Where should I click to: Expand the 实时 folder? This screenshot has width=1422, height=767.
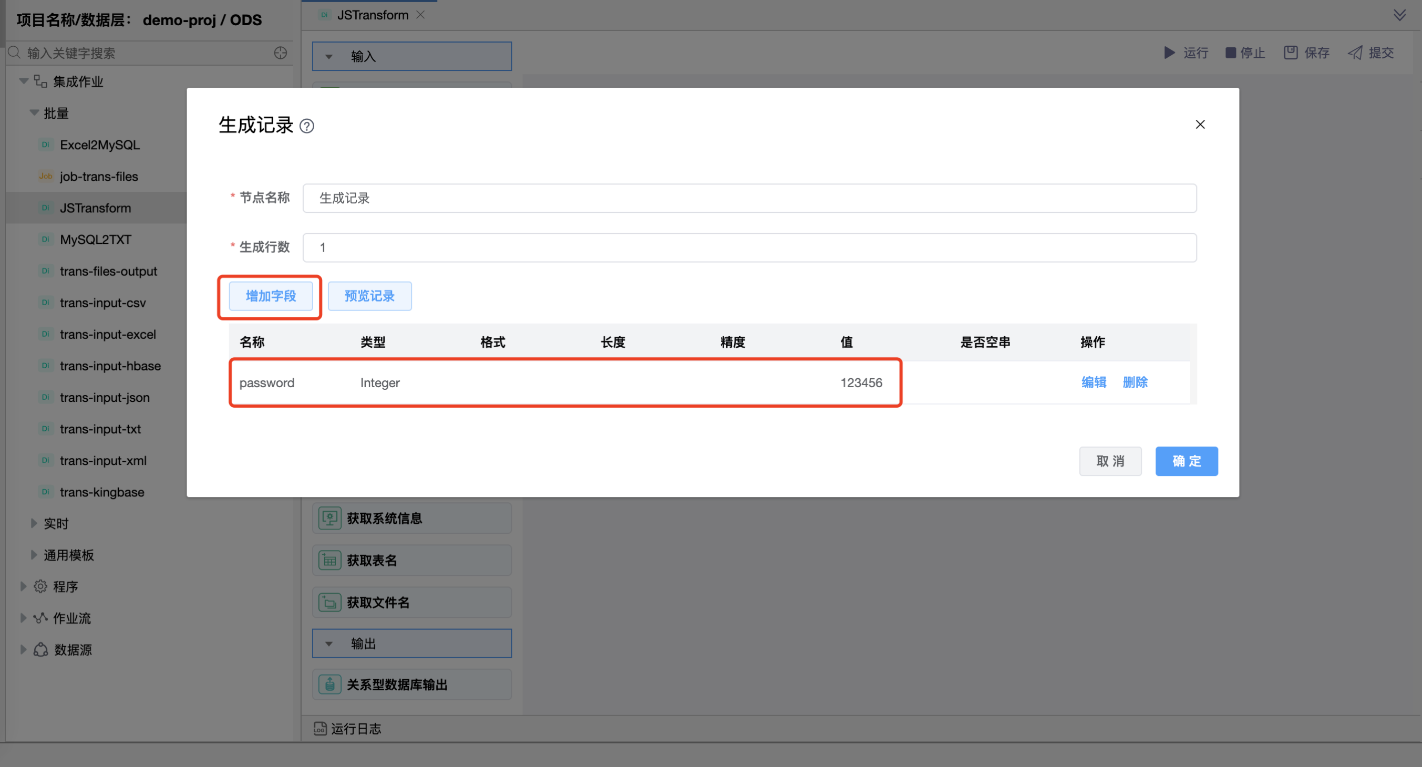[34, 523]
